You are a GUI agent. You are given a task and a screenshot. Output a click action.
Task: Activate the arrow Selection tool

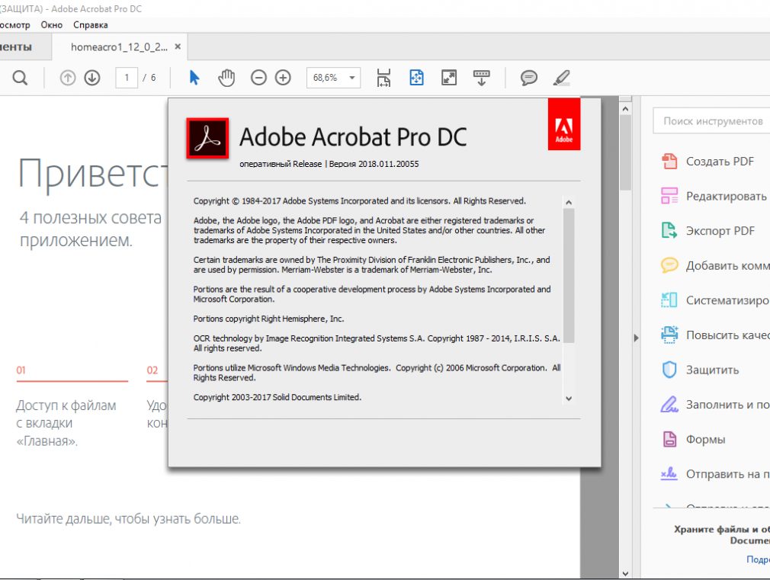pyautogui.click(x=194, y=78)
